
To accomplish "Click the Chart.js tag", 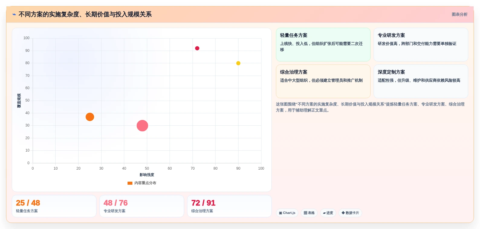I will [287, 213].
